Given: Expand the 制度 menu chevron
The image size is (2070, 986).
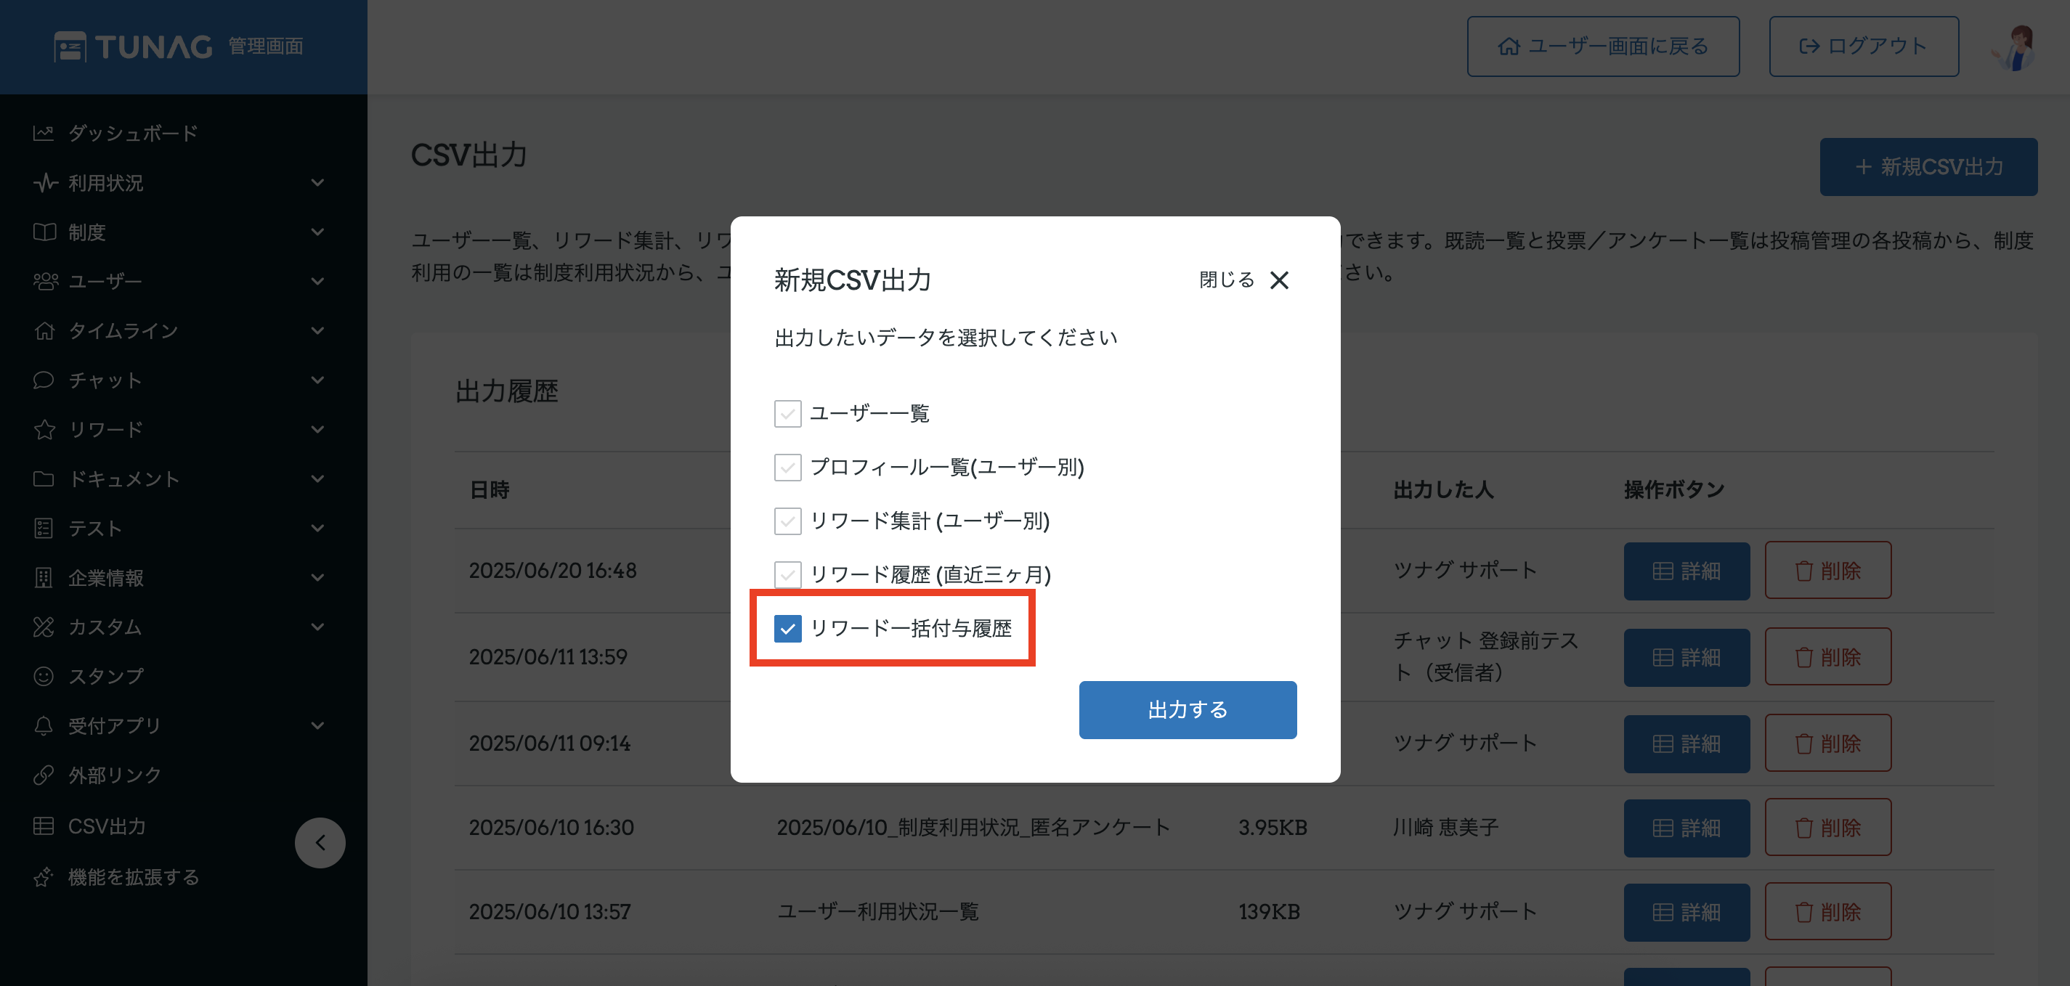Looking at the screenshot, I should click(x=318, y=232).
